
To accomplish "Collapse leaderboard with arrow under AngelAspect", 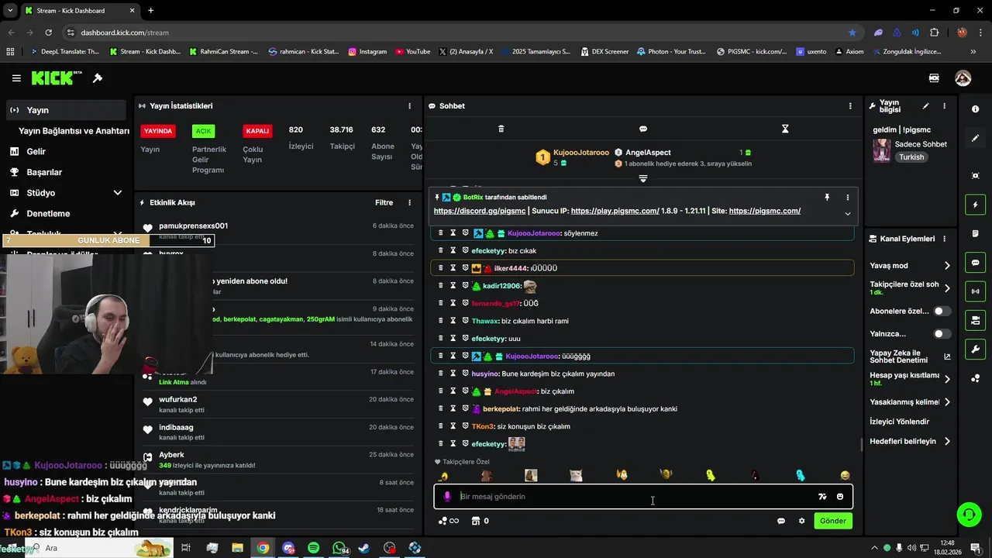I will tap(642, 179).
